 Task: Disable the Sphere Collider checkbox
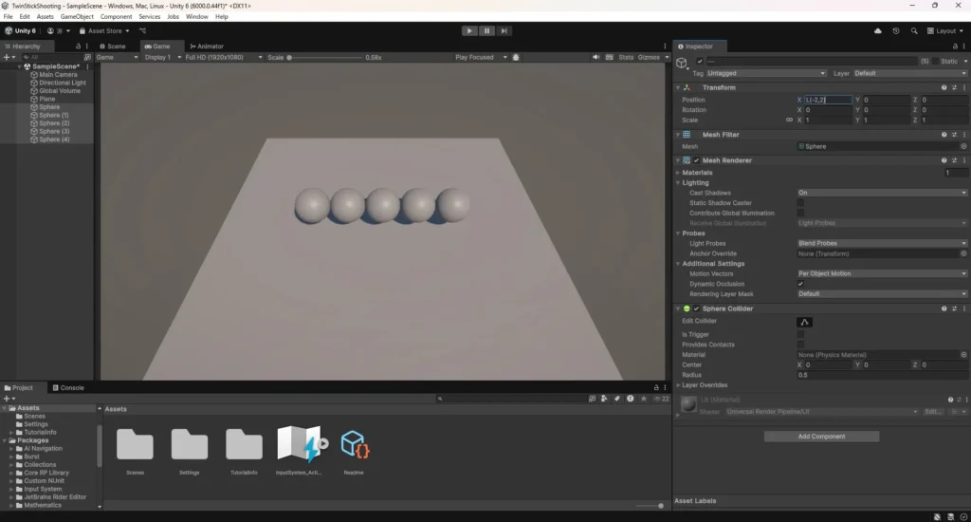pos(697,308)
